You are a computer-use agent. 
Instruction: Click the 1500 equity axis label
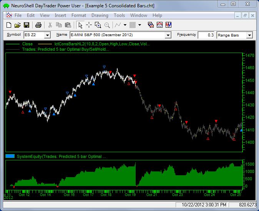pos(249,164)
